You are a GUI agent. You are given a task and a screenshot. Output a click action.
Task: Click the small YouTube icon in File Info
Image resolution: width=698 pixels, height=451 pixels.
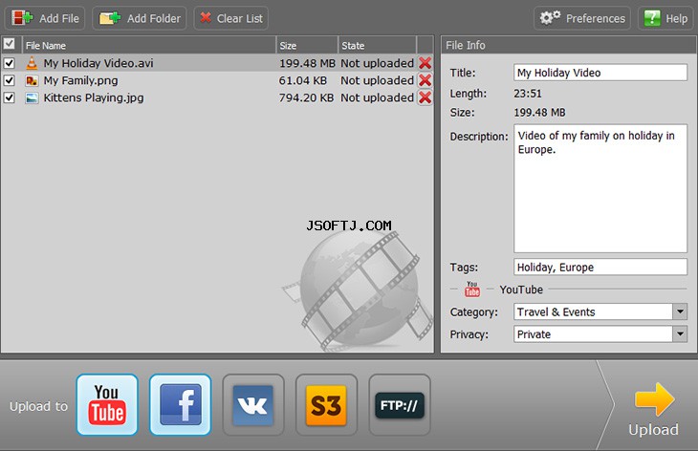(471, 290)
